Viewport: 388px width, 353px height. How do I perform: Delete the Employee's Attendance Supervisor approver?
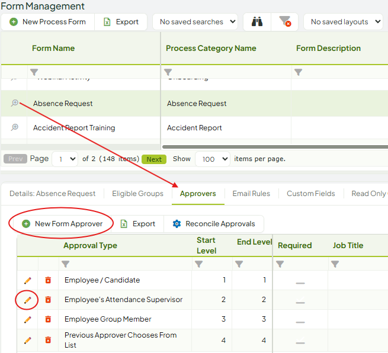pyautogui.click(x=48, y=300)
